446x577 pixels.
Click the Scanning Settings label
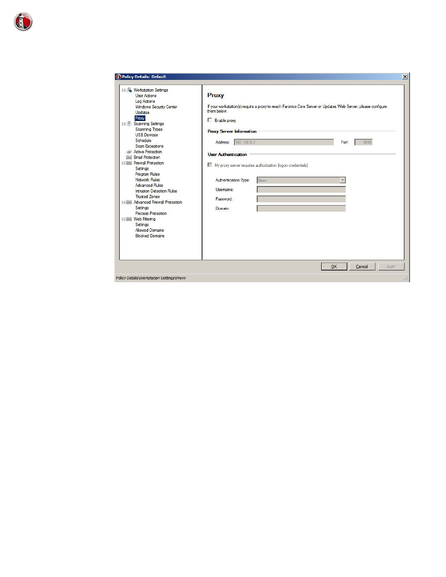point(149,124)
